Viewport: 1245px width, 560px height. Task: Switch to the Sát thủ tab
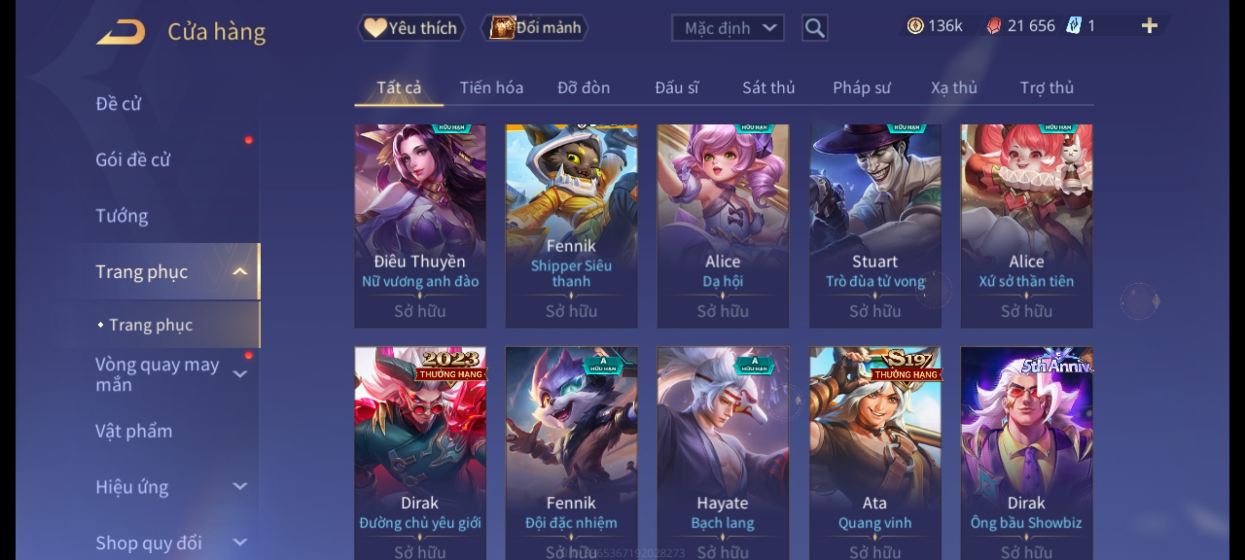(x=768, y=88)
